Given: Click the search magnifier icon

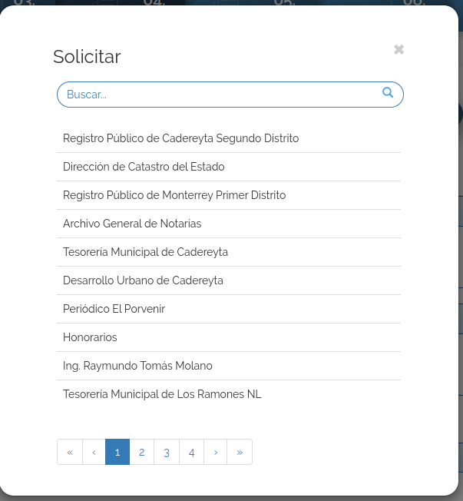Looking at the screenshot, I should [388, 93].
